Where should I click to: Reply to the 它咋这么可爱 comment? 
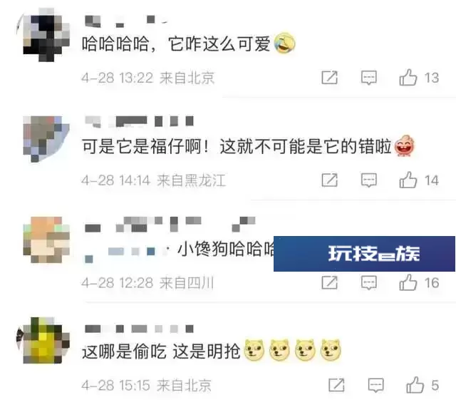coord(369,78)
